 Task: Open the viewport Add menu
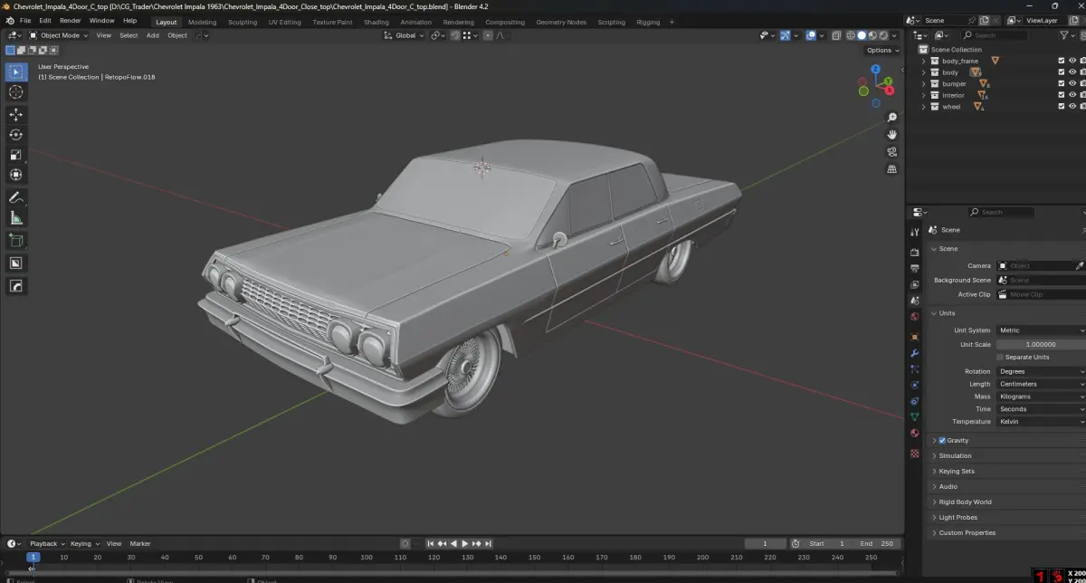[152, 35]
